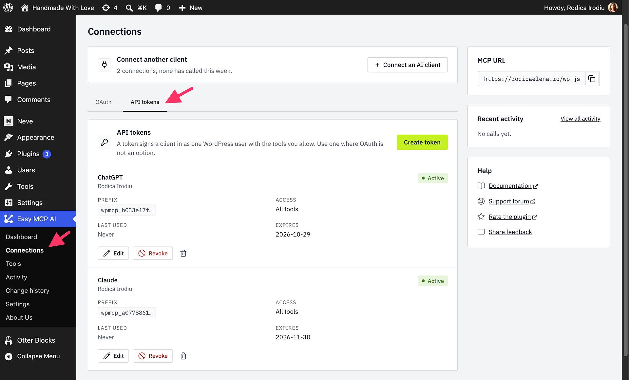This screenshot has width=629, height=380.
Task: Click the WordPress logo icon
Action: point(8,8)
